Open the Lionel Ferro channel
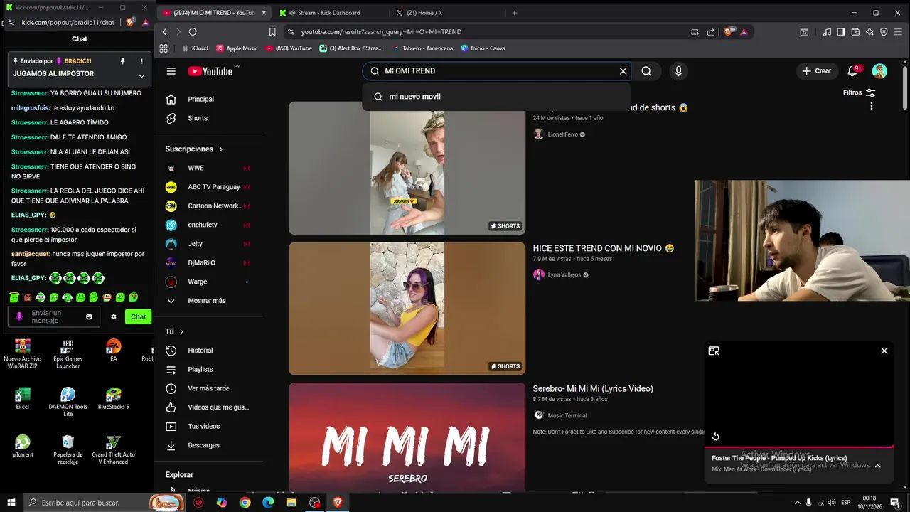910x512 pixels. [x=562, y=134]
